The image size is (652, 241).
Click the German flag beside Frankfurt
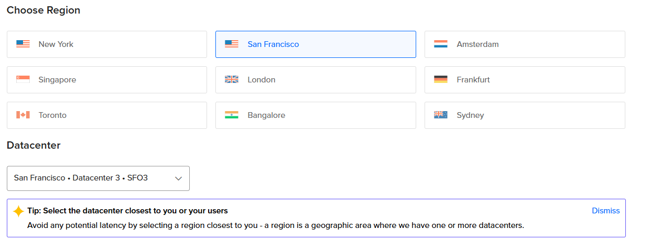(x=441, y=80)
